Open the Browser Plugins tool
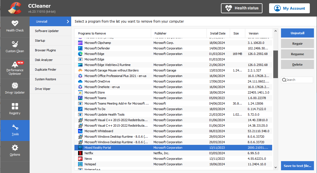This screenshot has height=173, width=317. 50,50
